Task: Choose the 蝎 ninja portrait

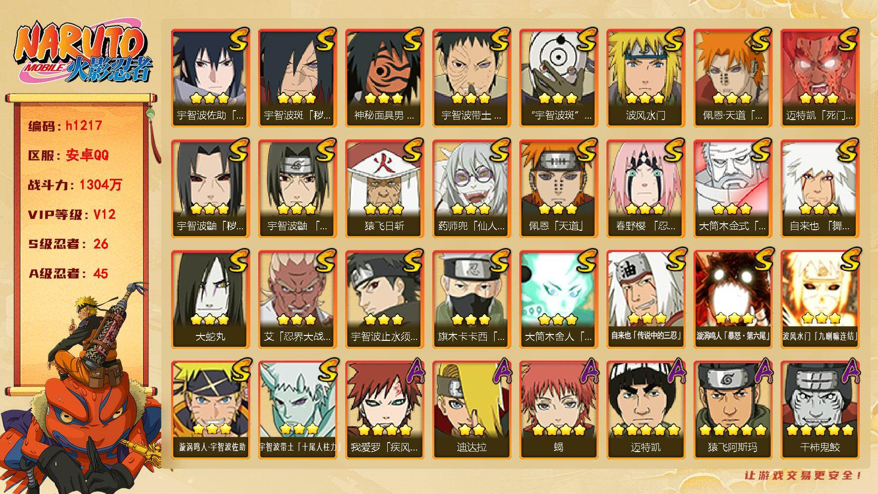Action: [x=558, y=410]
